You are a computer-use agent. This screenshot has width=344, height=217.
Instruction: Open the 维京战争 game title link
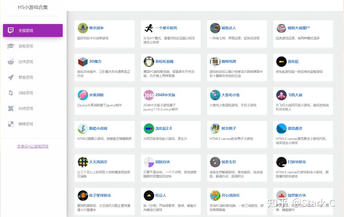point(96,28)
